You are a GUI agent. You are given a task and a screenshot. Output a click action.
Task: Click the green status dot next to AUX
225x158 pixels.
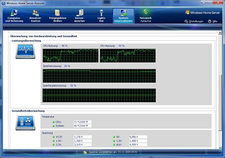pyautogui.click(x=114, y=145)
